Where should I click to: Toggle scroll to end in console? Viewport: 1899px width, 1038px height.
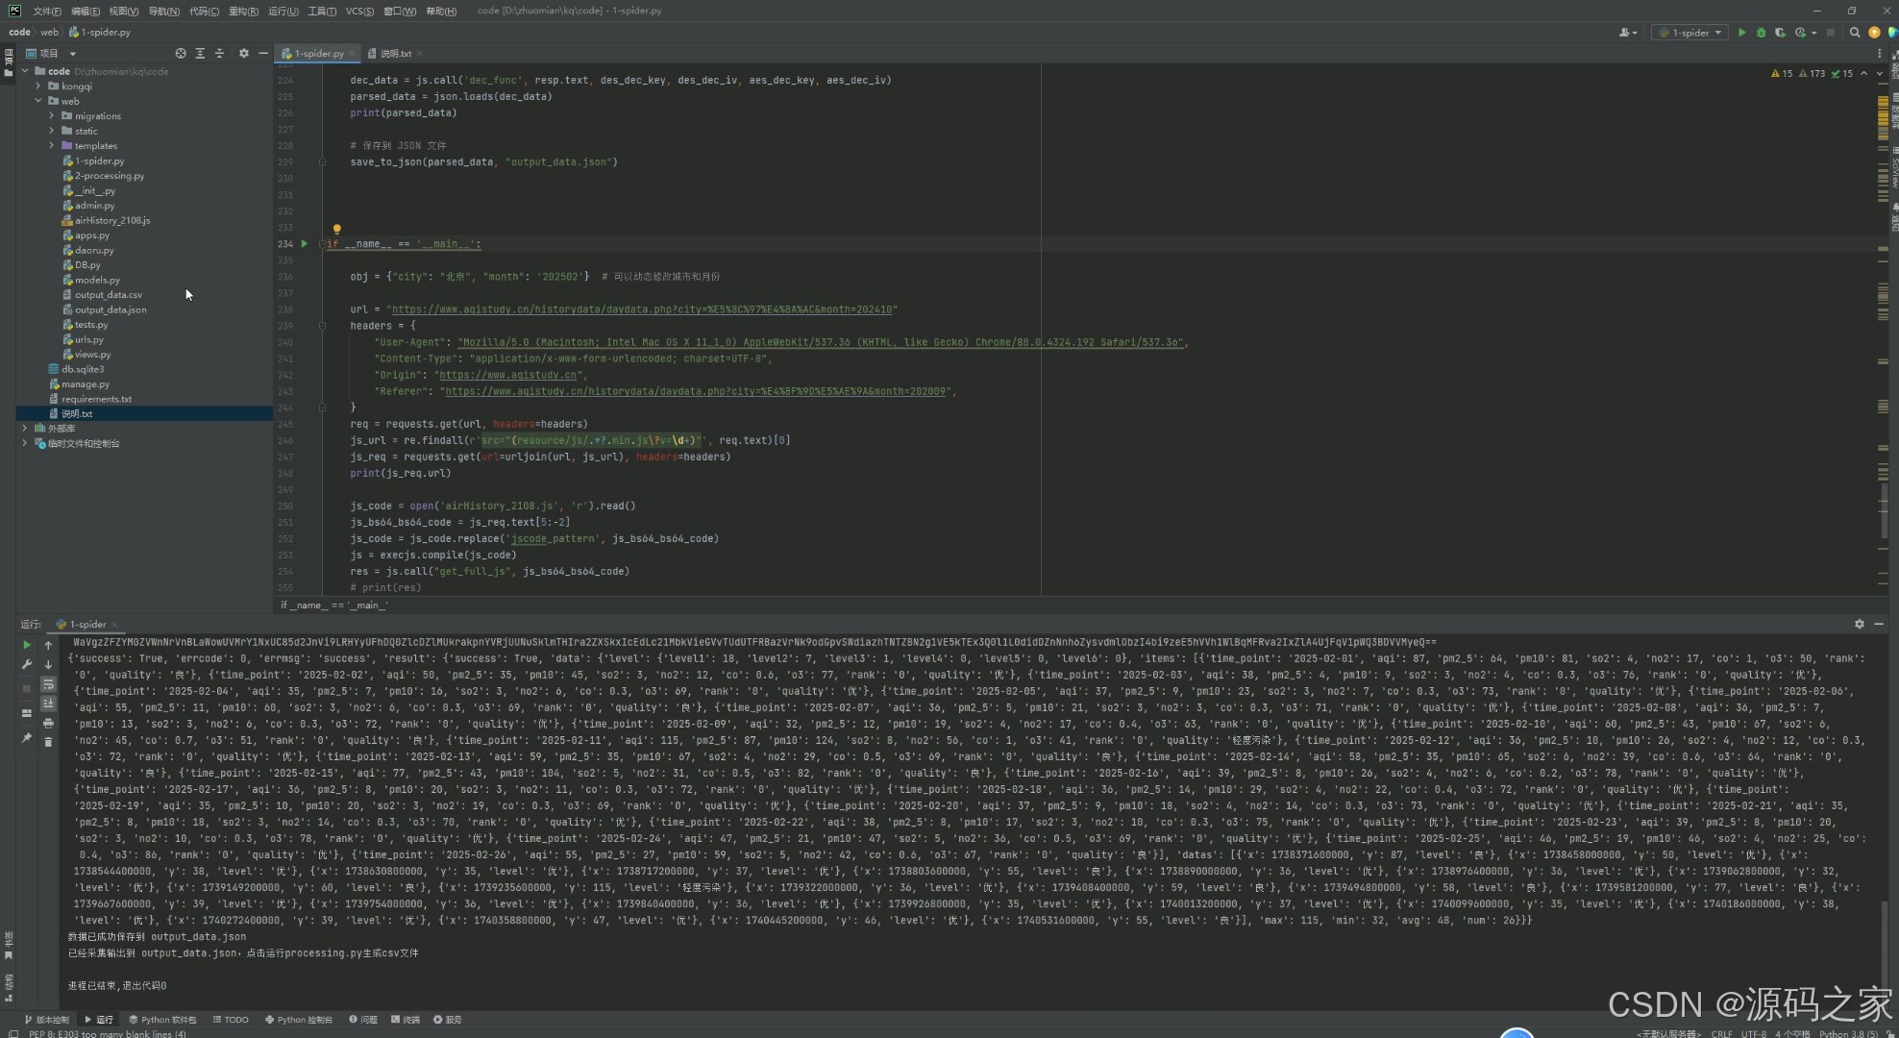point(48,704)
